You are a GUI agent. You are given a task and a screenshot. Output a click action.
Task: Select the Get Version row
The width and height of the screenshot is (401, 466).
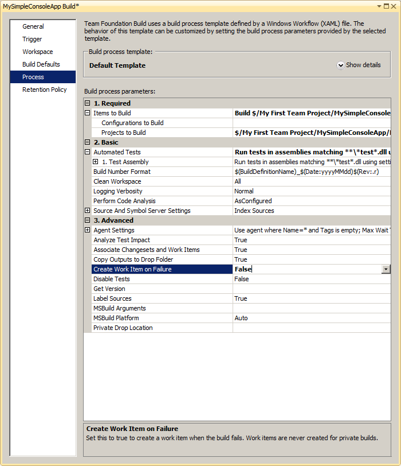click(x=162, y=289)
